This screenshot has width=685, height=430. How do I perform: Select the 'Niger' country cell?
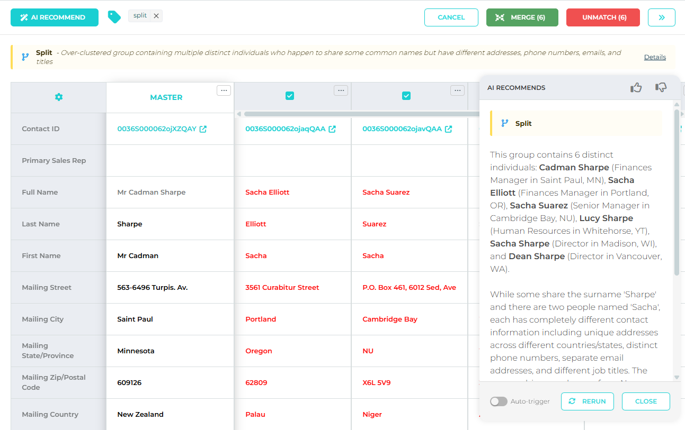(x=410, y=415)
